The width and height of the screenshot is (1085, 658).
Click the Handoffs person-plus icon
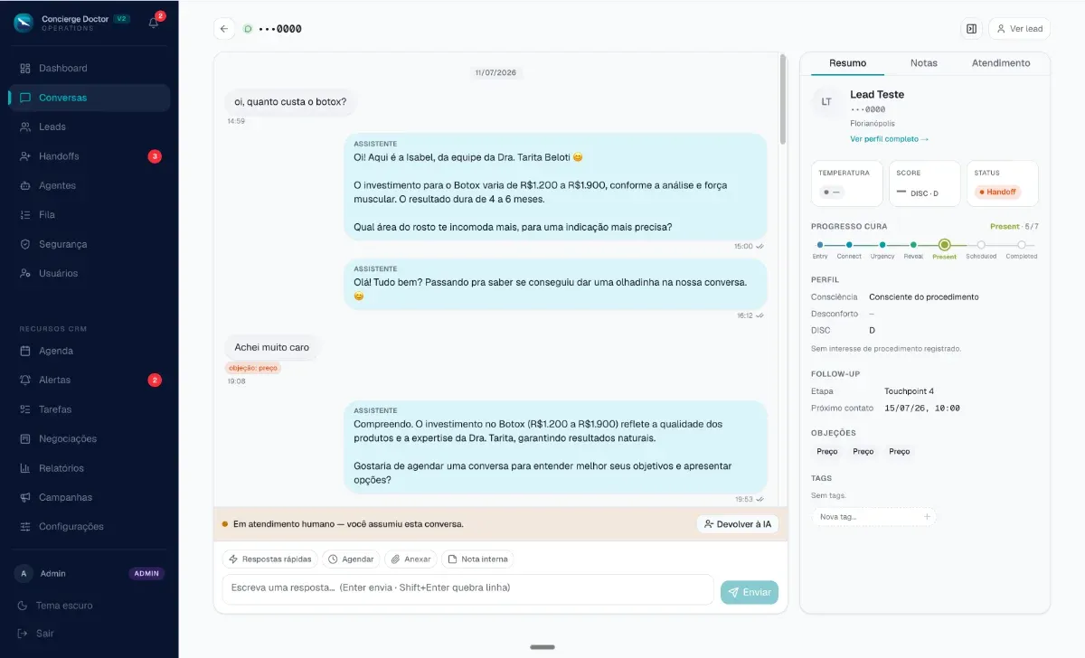point(25,156)
